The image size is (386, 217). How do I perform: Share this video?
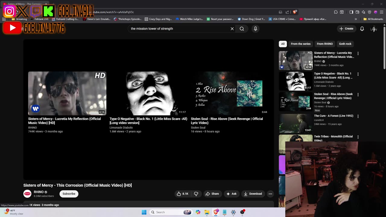click(x=212, y=194)
